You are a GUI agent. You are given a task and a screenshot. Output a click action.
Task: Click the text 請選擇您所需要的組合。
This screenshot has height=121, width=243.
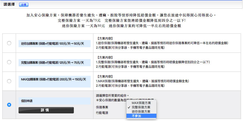(112, 95)
